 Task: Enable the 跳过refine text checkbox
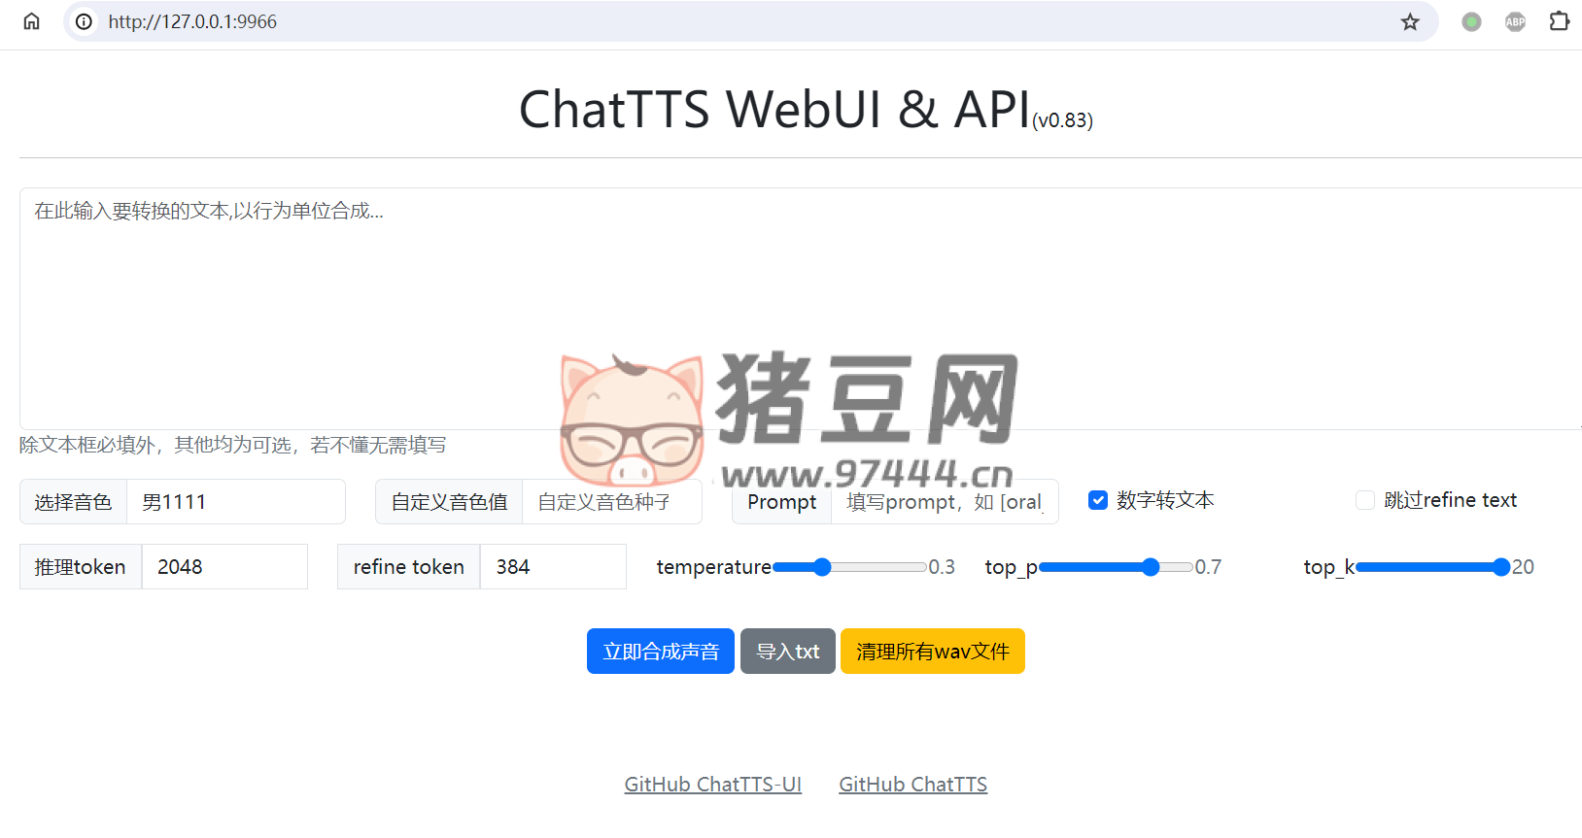1365,500
